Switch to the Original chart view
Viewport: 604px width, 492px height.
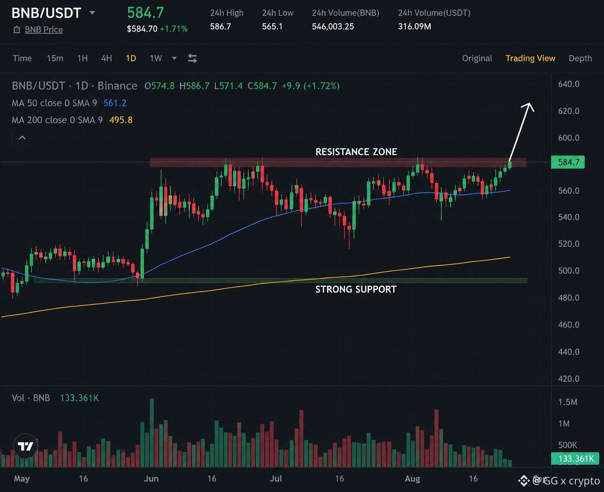[477, 58]
